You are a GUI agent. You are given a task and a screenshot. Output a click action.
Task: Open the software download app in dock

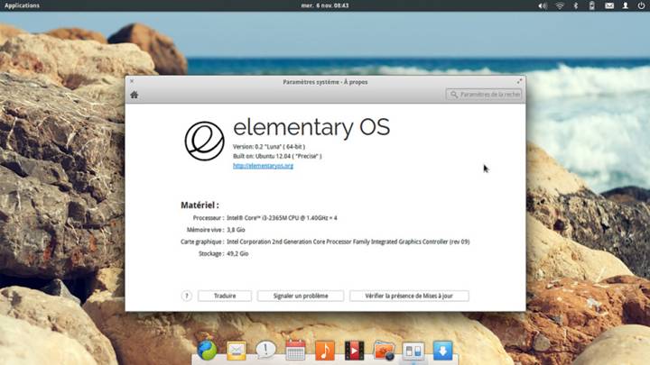coord(442,350)
